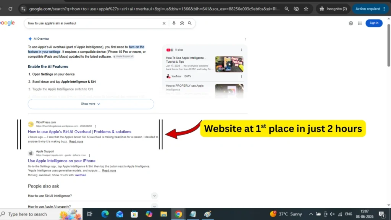The height and width of the screenshot is (220, 391).
Task: Open network Wi-Fi icon in tray
Action: [x=340, y=214]
